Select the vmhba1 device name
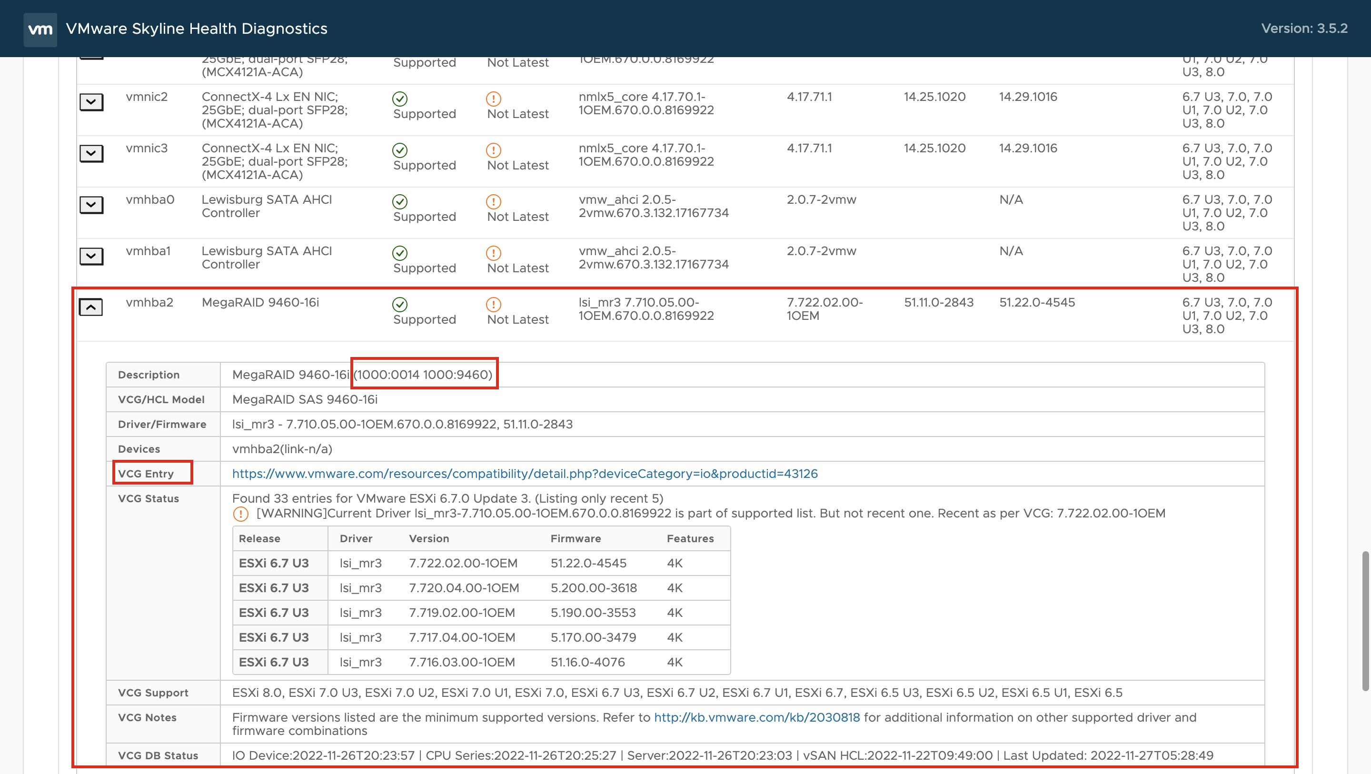The height and width of the screenshot is (774, 1371). click(149, 251)
